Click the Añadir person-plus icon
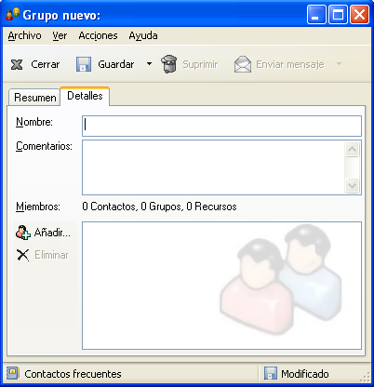374x387 pixels. point(23,233)
